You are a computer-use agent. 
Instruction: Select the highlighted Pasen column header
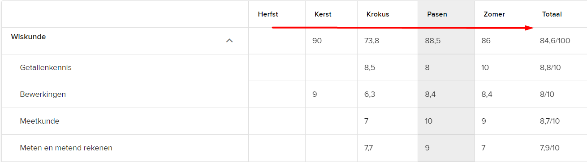[x=437, y=14]
